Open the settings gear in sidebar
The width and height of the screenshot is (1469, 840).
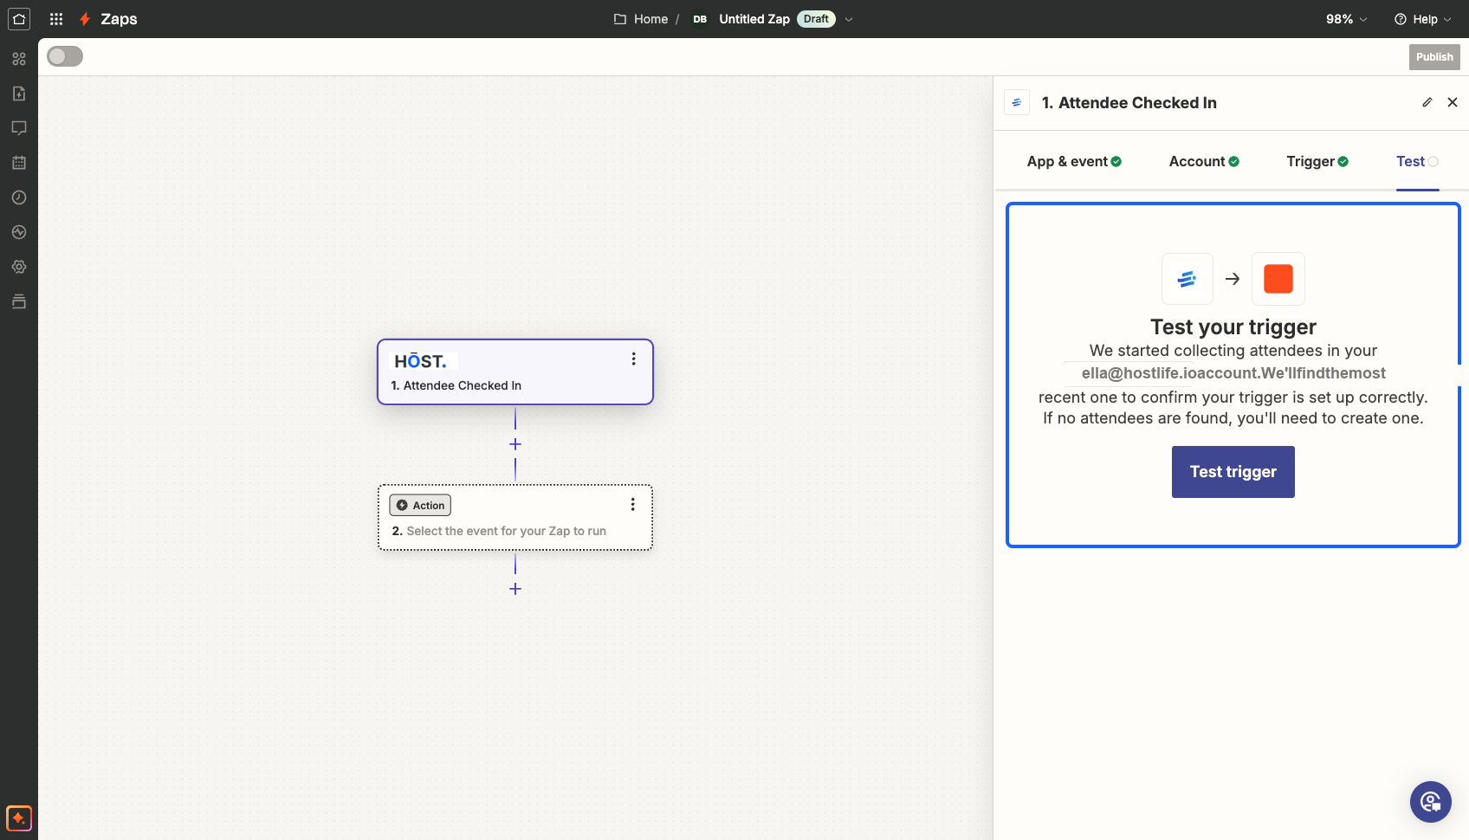tap(19, 267)
